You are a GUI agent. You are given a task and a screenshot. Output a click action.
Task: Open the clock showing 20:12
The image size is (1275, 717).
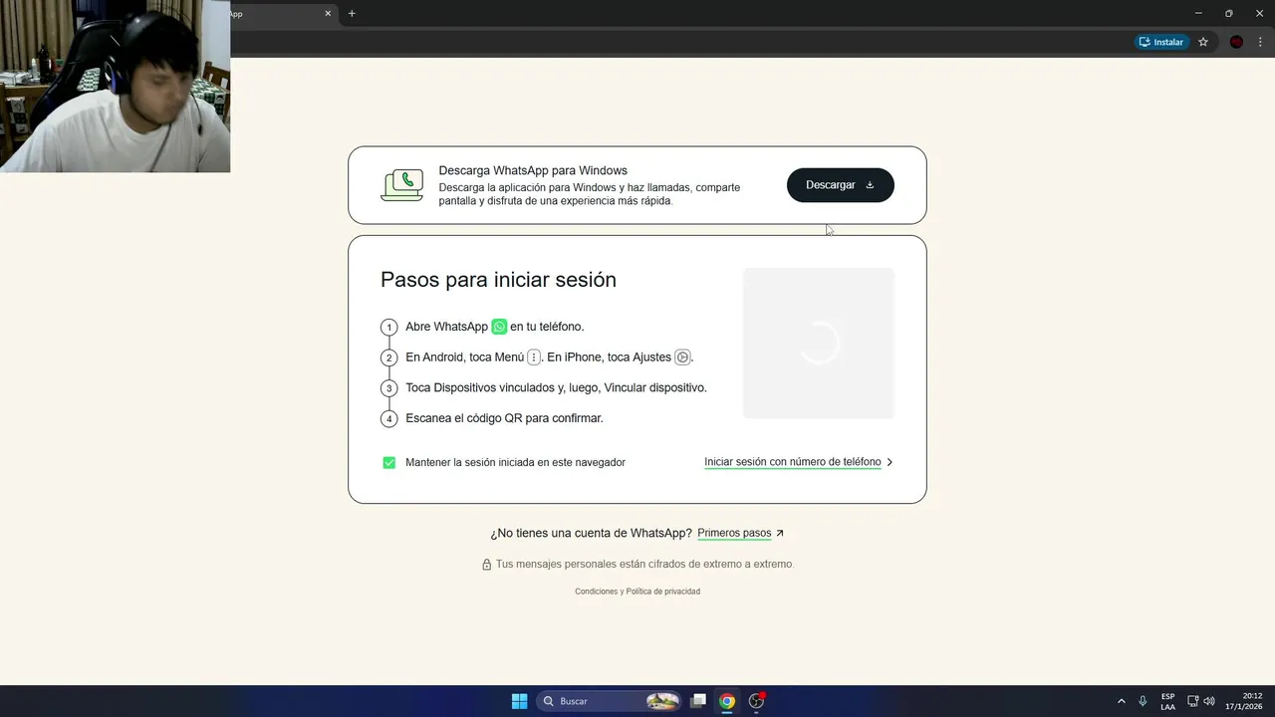tap(1245, 701)
